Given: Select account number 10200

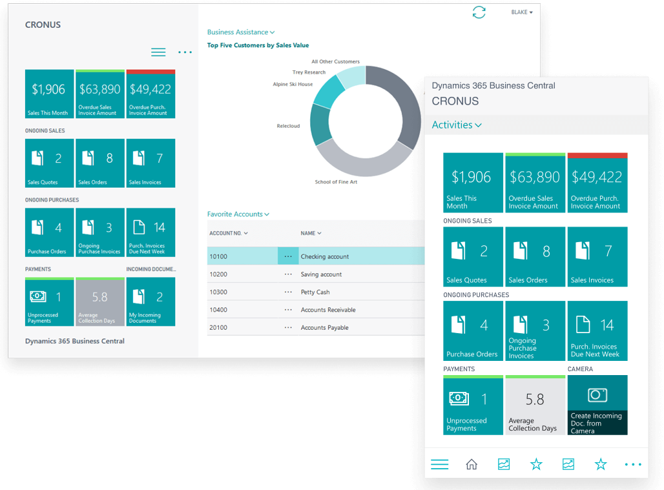Looking at the screenshot, I should pyautogui.click(x=218, y=274).
